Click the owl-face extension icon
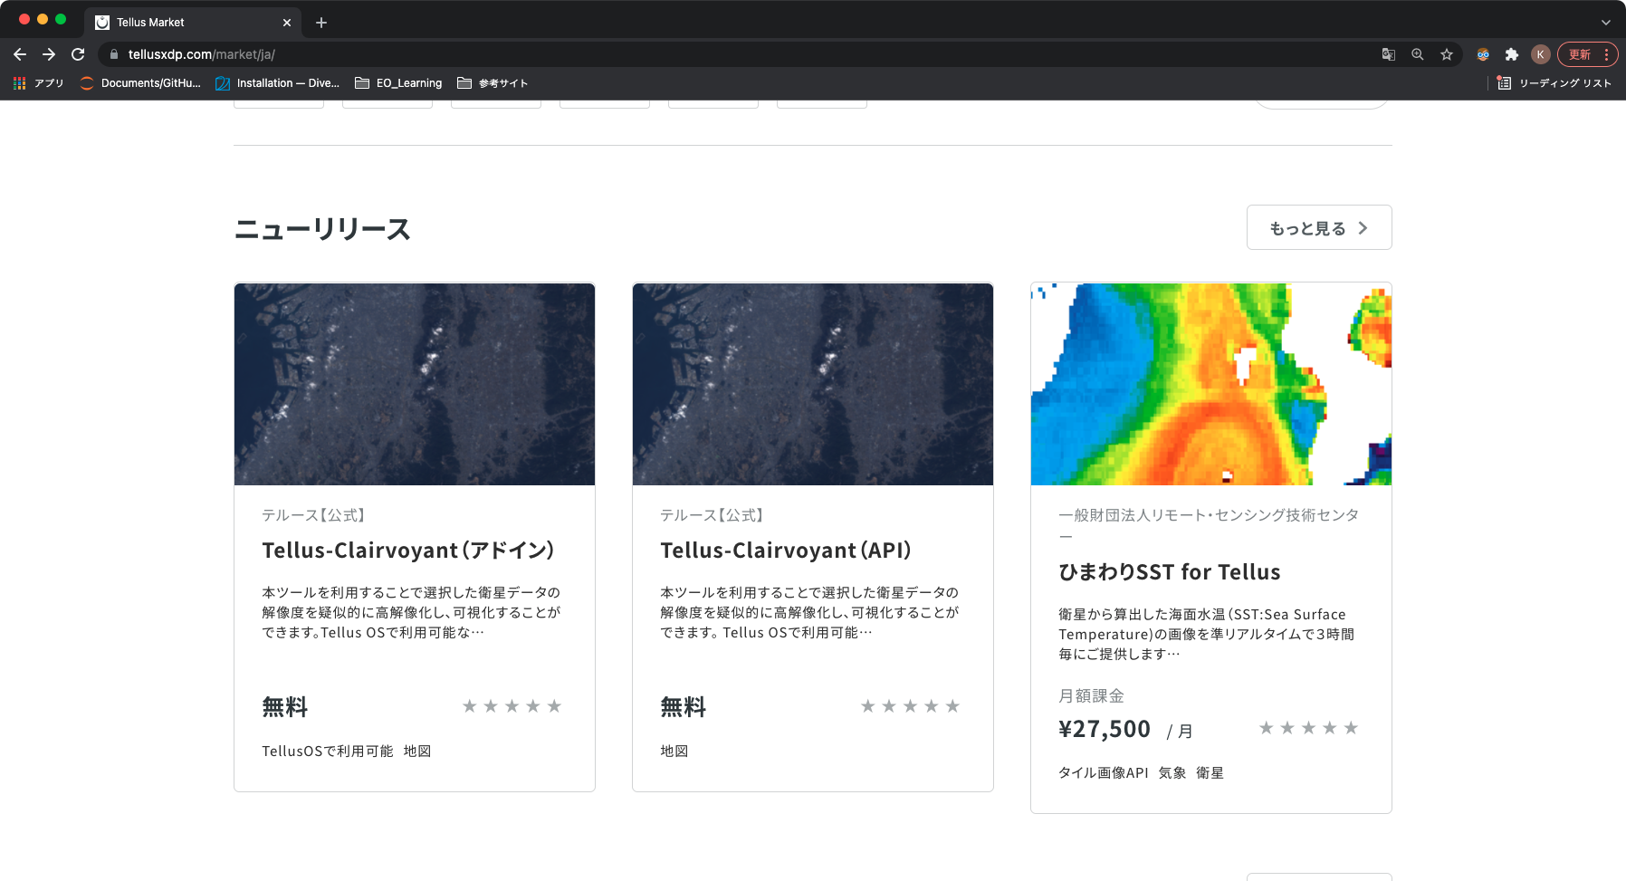The width and height of the screenshot is (1626, 881). click(1483, 54)
